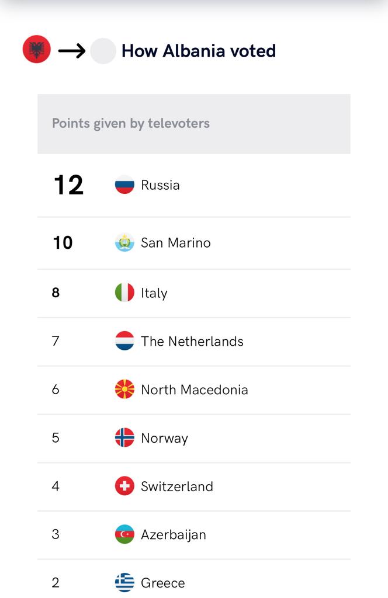Click the North Macedonia flag icon
388x598 pixels.
pyautogui.click(x=124, y=389)
